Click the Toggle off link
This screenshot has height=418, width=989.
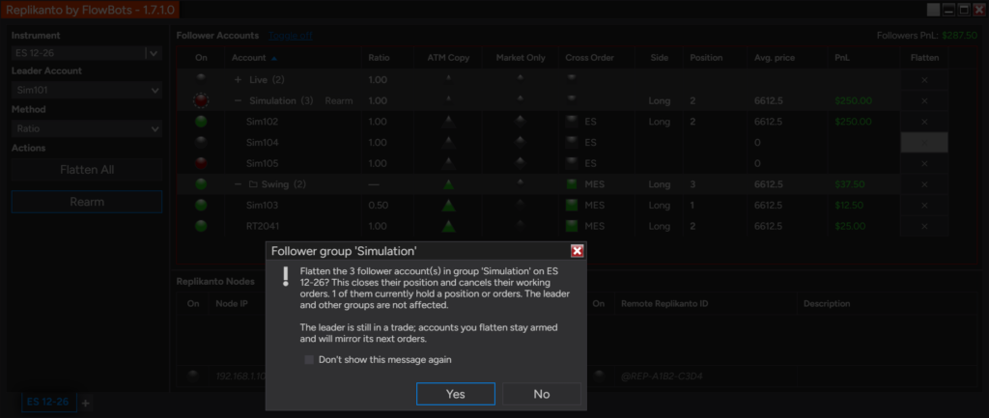290,36
